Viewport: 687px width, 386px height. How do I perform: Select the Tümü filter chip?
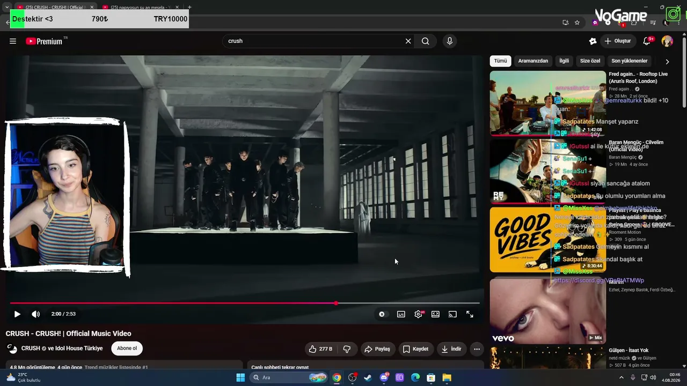[500, 61]
